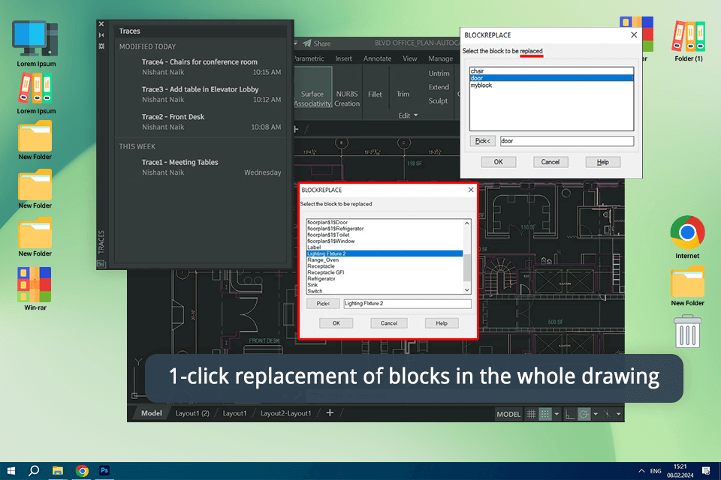721x480 pixels.
Task: Open the polar tracking angle dropdown arrow
Action: tap(596, 414)
